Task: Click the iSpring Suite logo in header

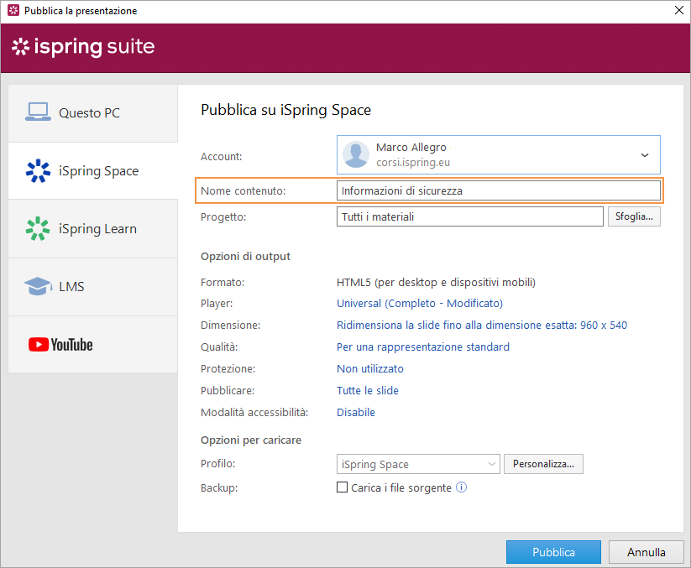Action: click(x=83, y=47)
